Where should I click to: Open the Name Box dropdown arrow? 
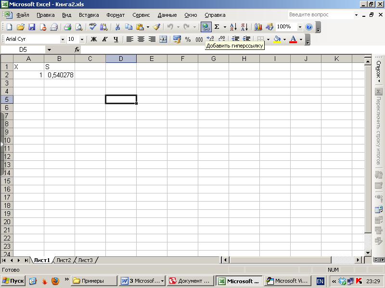coord(49,50)
